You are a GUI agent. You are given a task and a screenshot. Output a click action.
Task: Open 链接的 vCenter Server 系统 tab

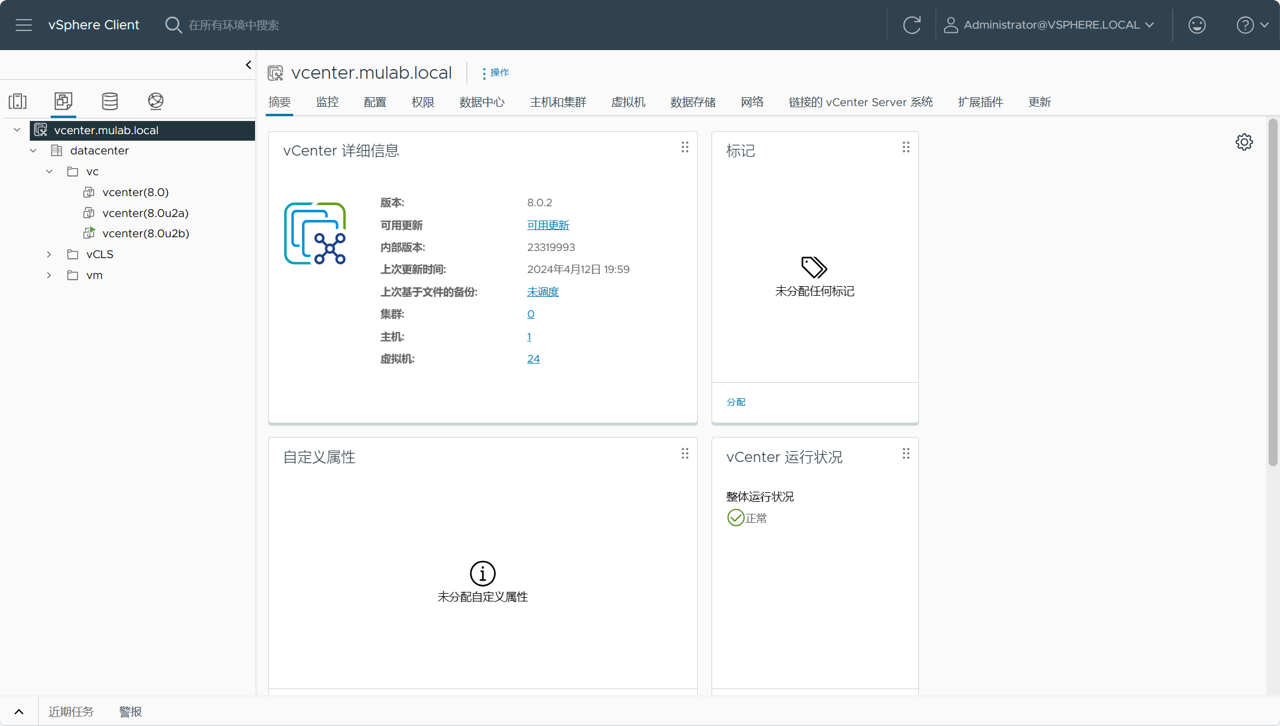pyautogui.click(x=860, y=103)
